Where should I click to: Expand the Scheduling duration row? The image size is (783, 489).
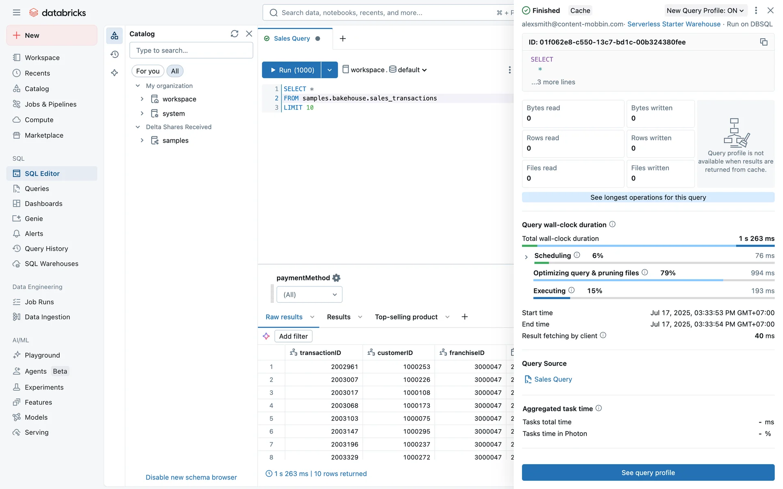click(526, 257)
